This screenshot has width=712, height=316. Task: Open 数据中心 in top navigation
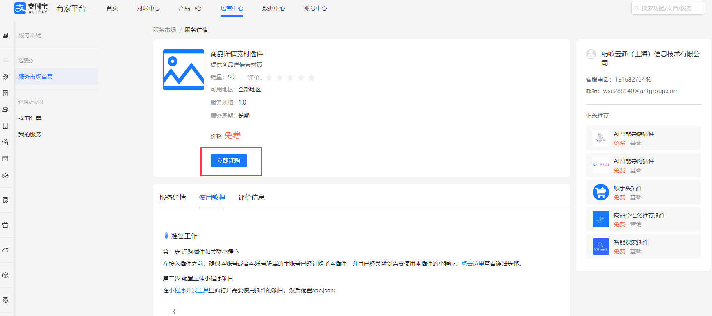point(273,8)
